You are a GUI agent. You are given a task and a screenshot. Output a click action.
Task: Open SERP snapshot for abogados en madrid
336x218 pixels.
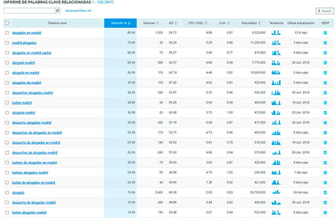click(325, 33)
